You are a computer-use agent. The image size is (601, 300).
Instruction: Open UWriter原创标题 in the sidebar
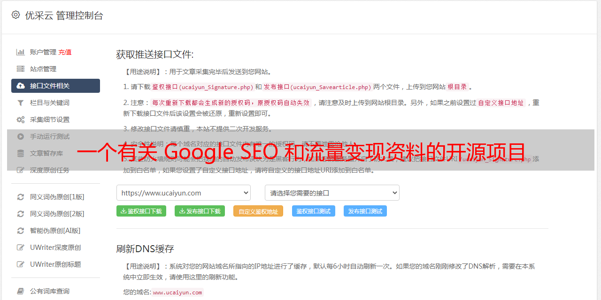[55, 264]
